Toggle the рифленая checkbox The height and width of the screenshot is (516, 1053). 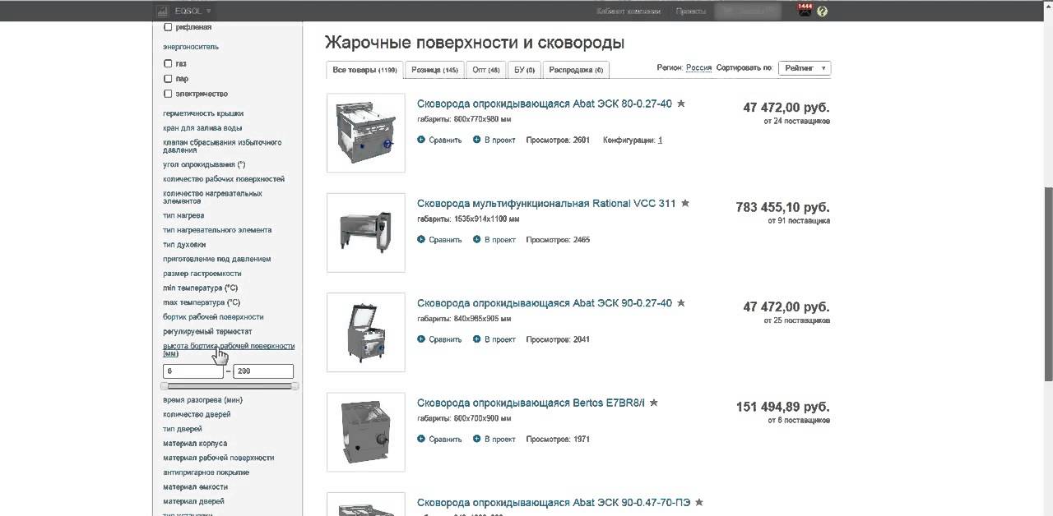tap(169, 27)
